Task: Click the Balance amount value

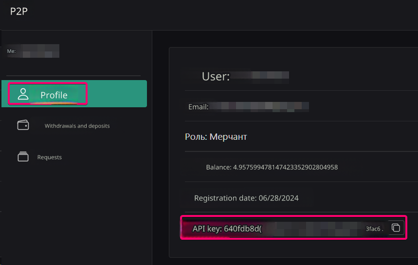Action: (x=285, y=167)
